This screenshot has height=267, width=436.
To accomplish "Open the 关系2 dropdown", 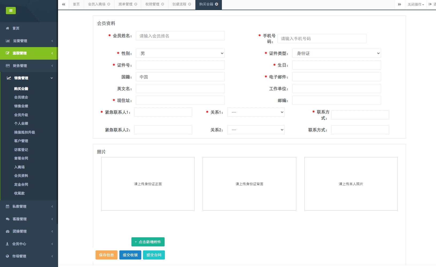I will [256, 130].
